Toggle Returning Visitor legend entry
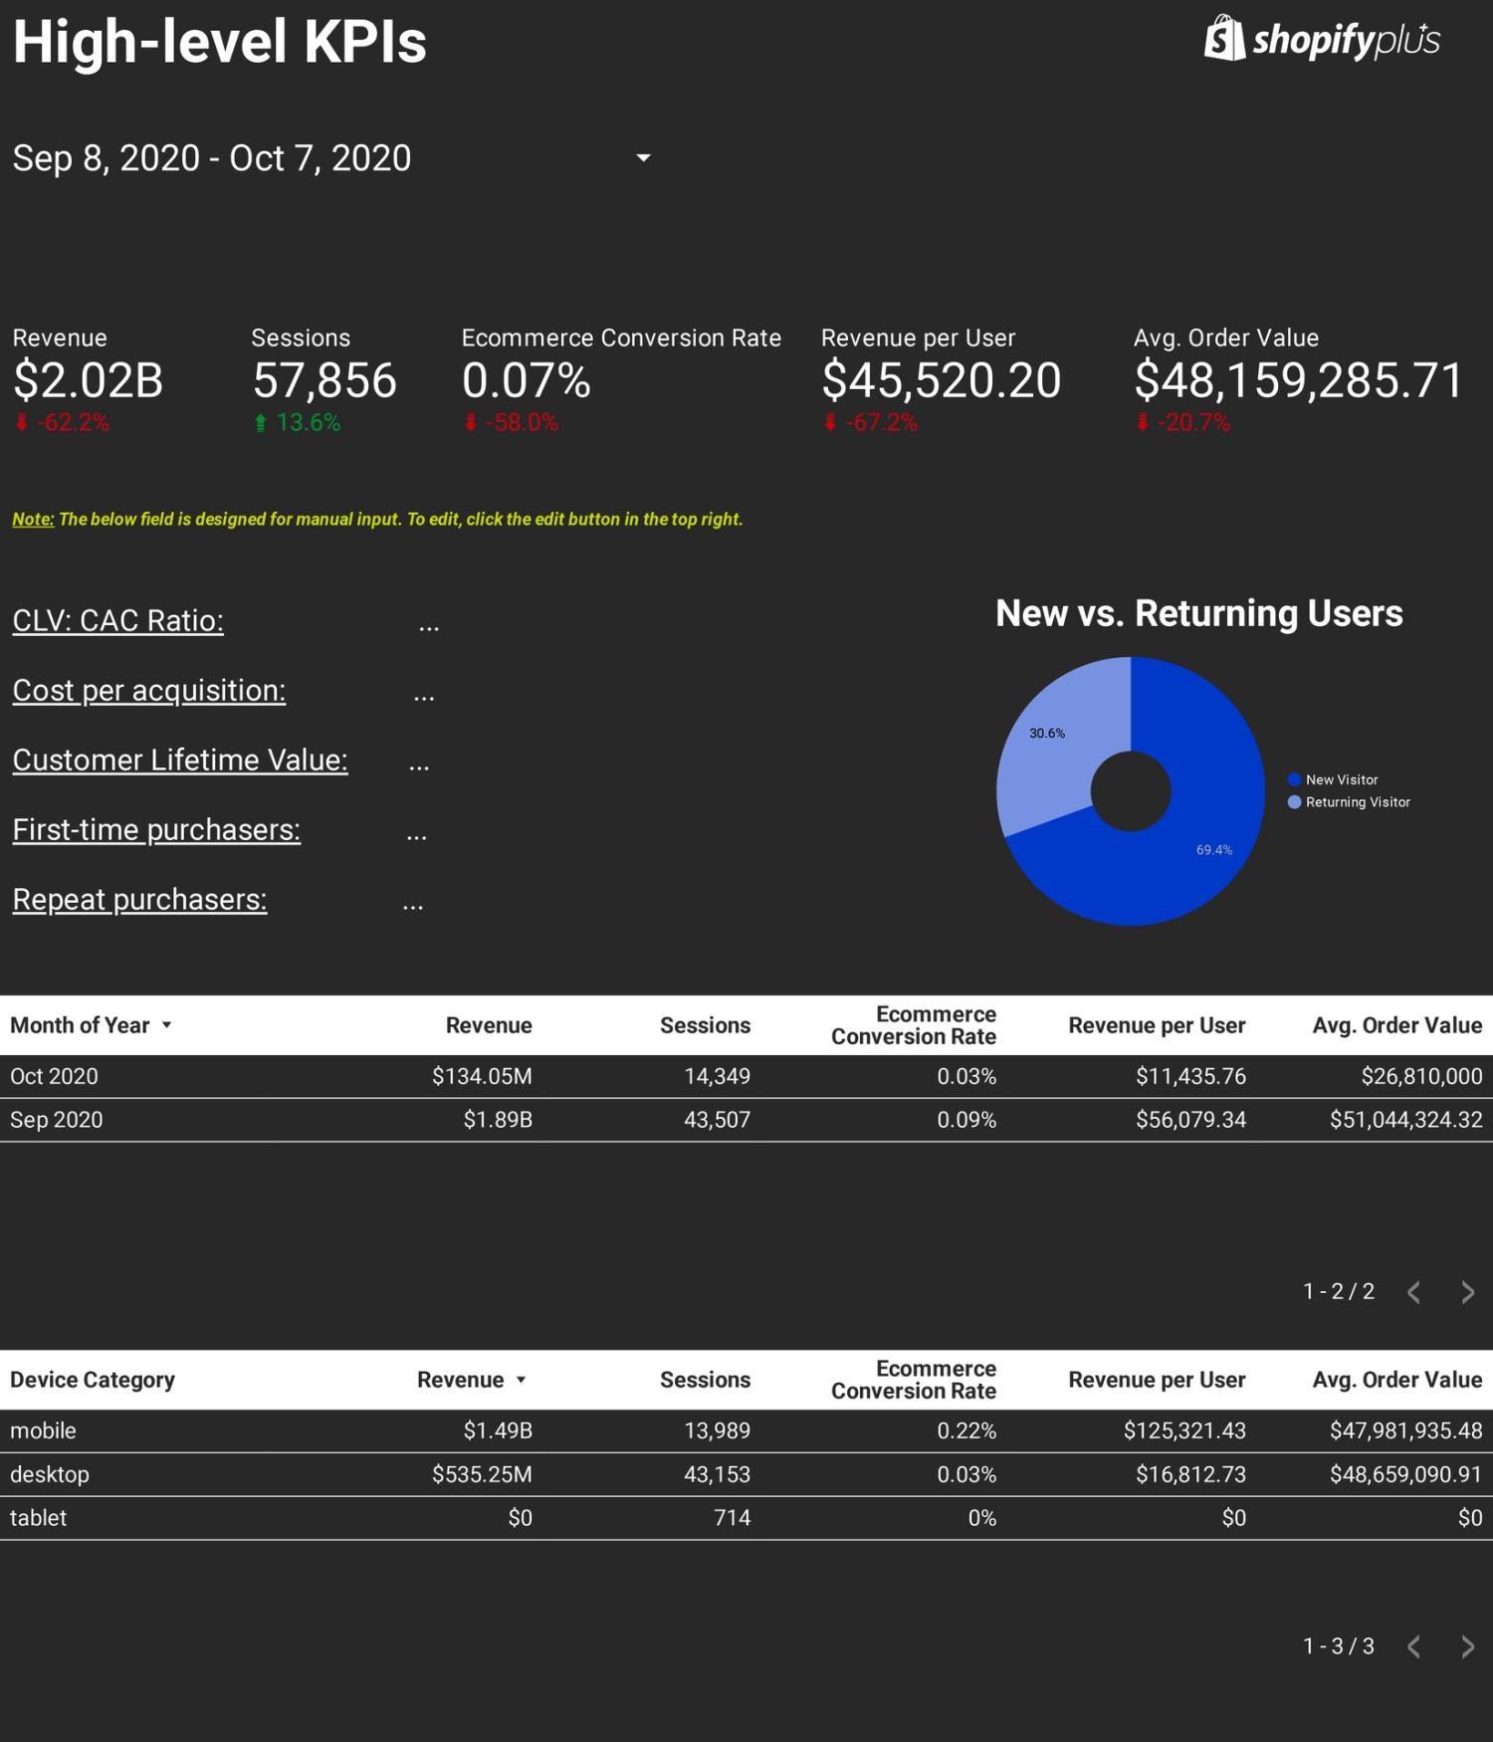1493x1742 pixels. pos(1349,802)
